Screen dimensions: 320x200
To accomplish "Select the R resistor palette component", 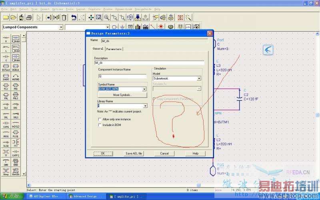I will tap(6, 38).
